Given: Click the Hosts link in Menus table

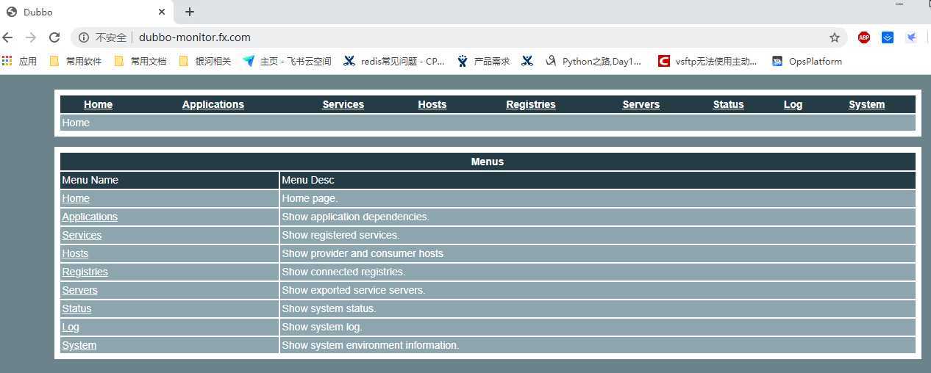Looking at the screenshot, I should click(75, 253).
